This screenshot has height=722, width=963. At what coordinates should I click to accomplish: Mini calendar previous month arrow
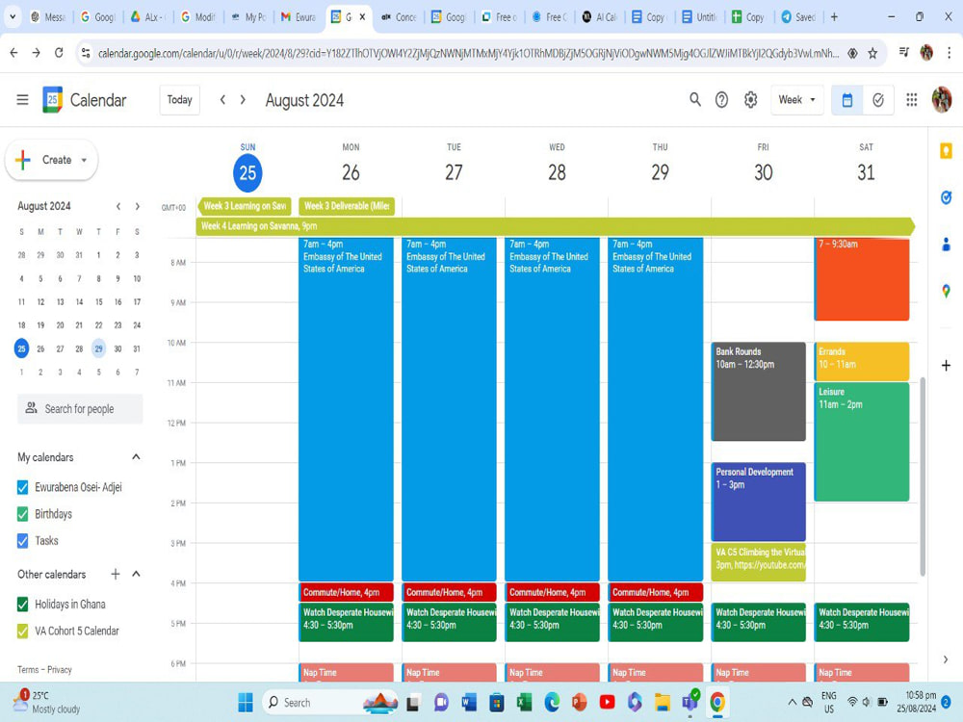118,206
